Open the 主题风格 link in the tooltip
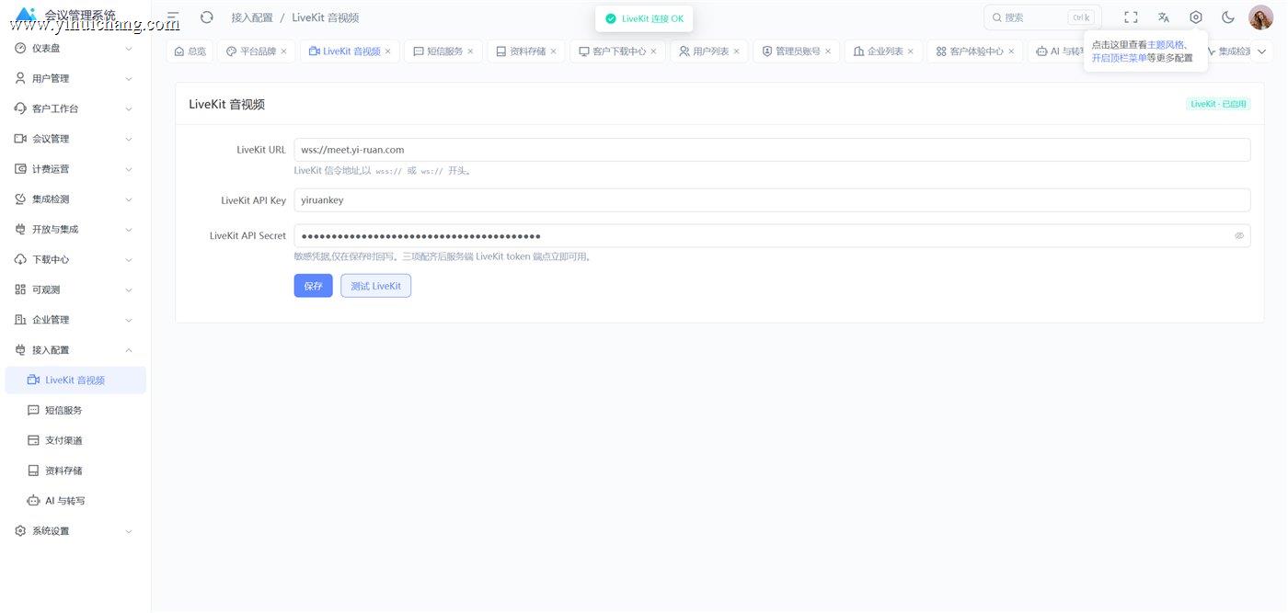Screen dimensions: 1288x613 tap(1166, 45)
